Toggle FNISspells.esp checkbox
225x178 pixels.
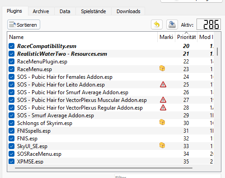12,131
